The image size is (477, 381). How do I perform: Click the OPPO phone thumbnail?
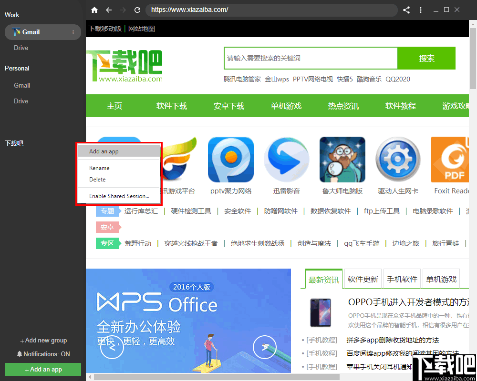tap(321, 312)
